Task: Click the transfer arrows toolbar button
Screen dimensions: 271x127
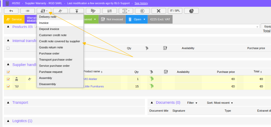Action: pos(109,11)
